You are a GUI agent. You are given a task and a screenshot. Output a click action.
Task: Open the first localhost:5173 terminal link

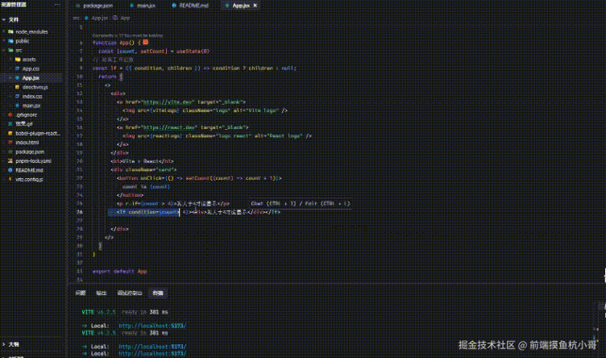[x=152, y=326]
